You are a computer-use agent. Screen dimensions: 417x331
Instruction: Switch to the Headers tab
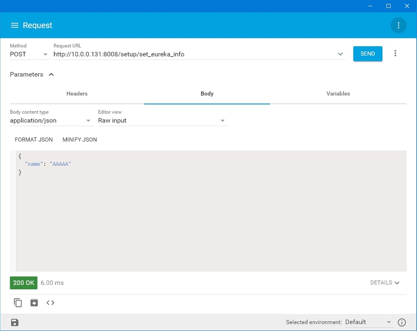(77, 94)
